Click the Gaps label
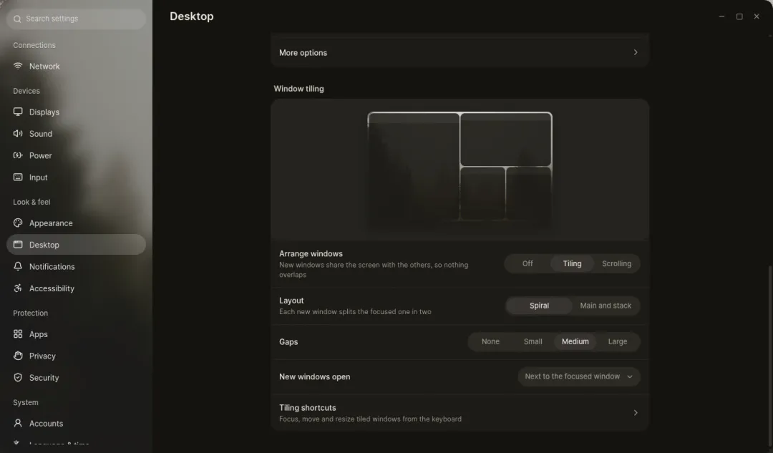Screen dimensions: 773x453 click(288, 341)
